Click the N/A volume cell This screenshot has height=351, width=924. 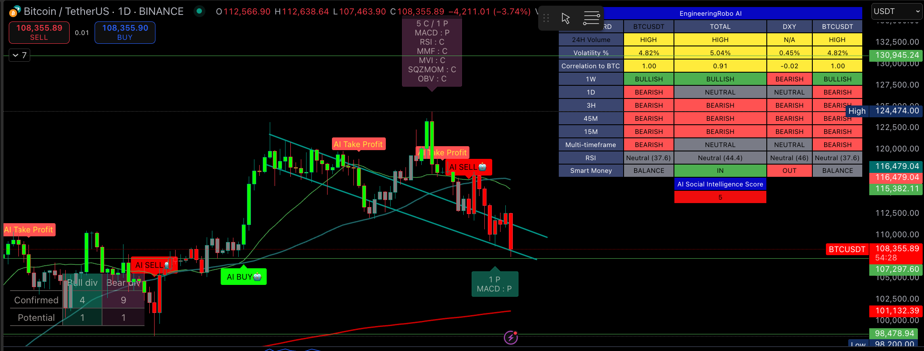[790, 40]
